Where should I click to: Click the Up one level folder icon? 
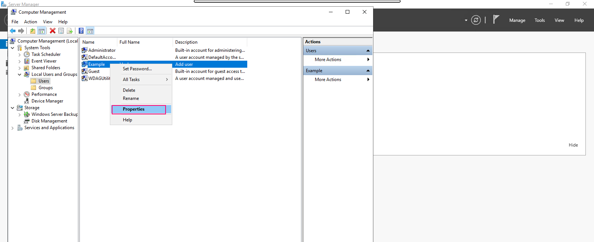tap(33, 31)
